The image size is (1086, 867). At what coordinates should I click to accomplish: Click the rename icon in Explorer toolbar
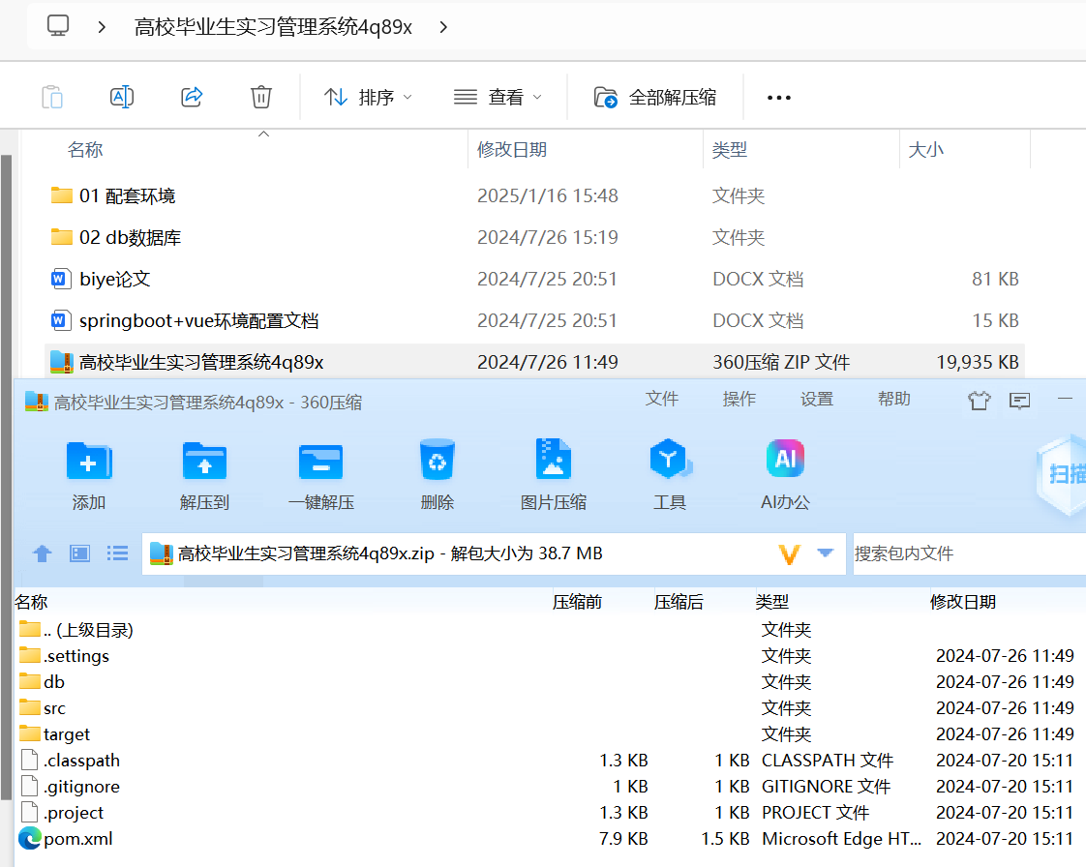121,96
